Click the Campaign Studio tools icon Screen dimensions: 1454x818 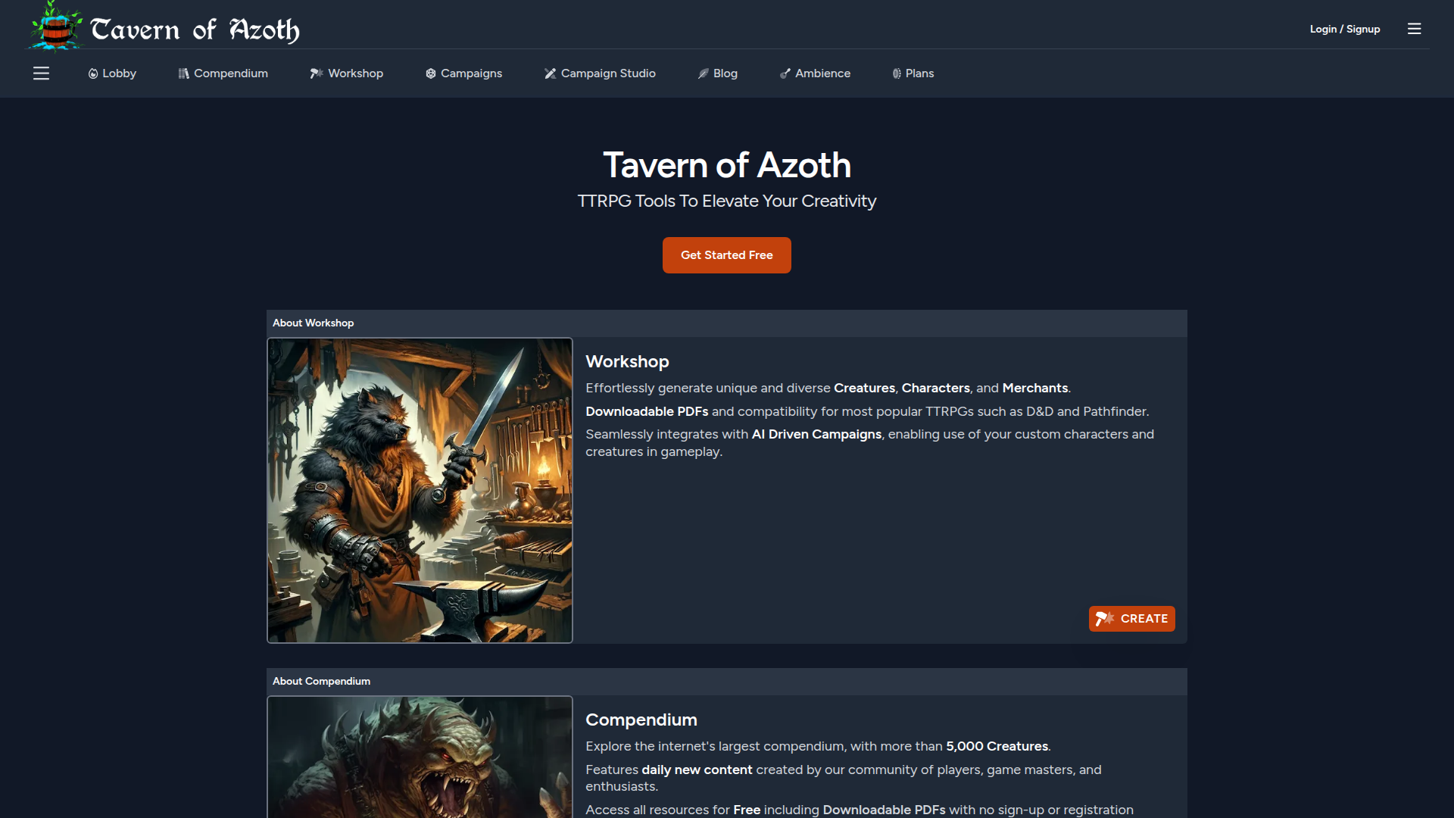[551, 73]
